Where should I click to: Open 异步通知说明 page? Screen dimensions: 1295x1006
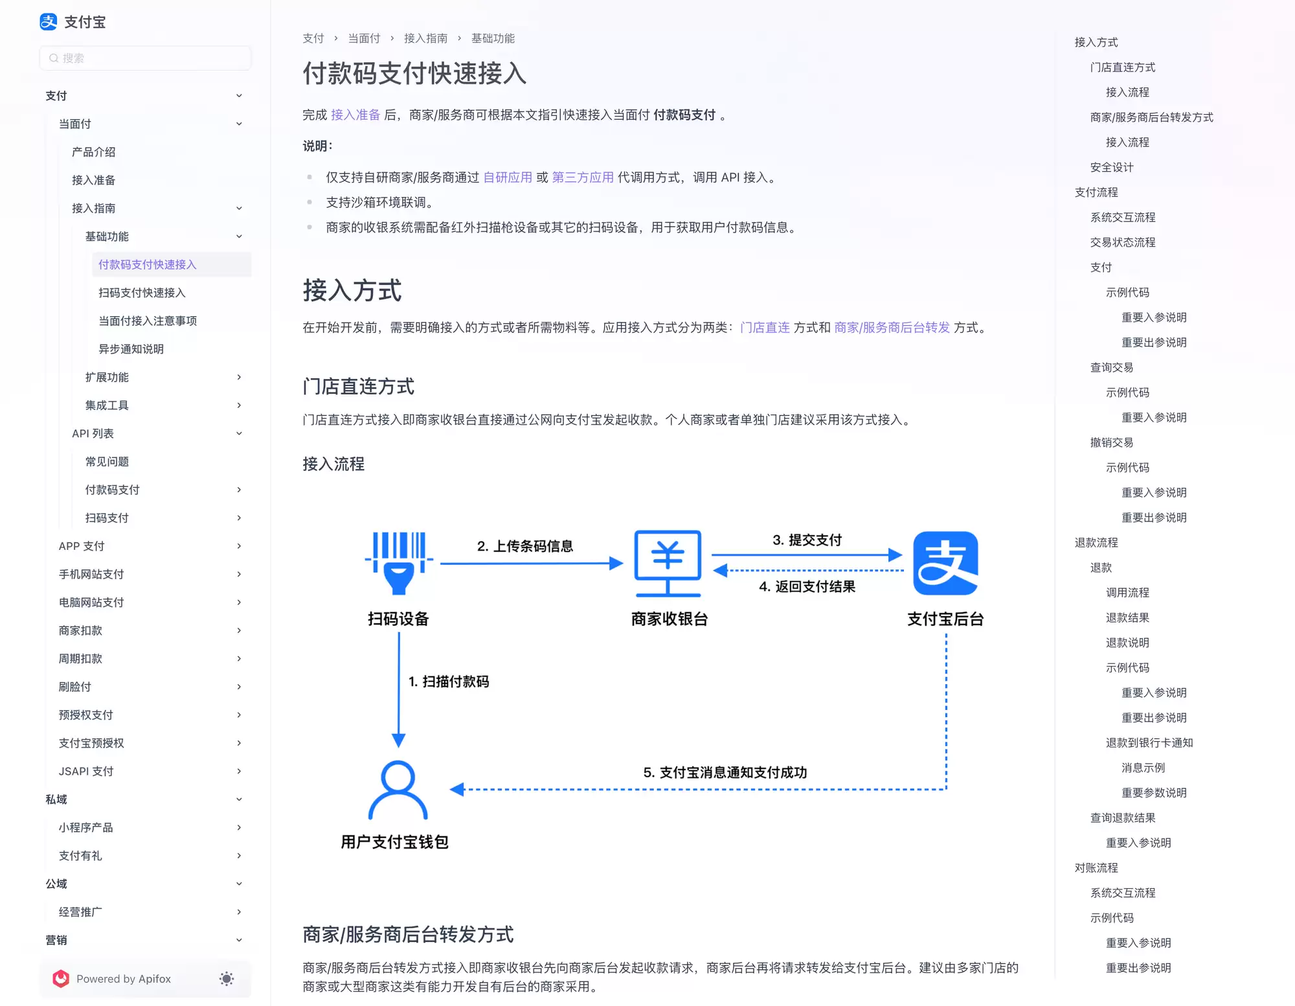tap(131, 349)
